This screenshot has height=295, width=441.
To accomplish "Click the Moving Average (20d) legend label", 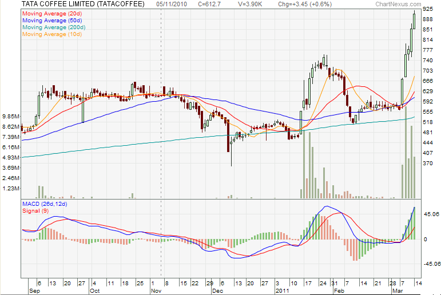I will (x=52, y=14).
